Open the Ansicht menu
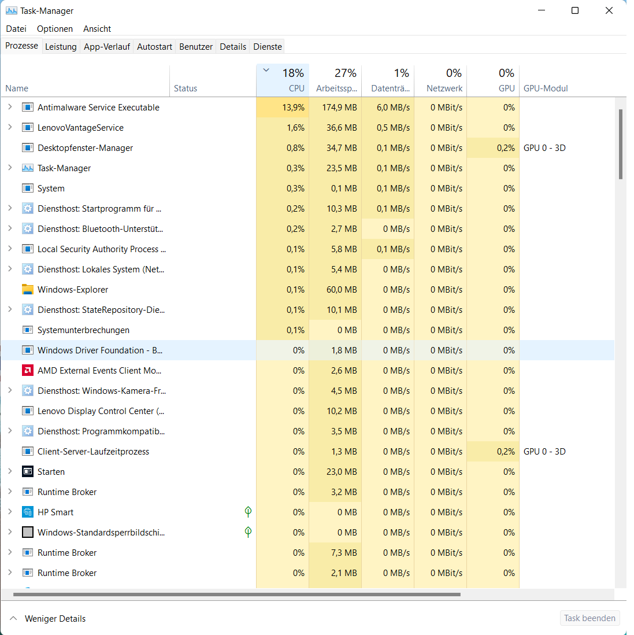This screenshot has width=634, height=635. click(97, 29)
